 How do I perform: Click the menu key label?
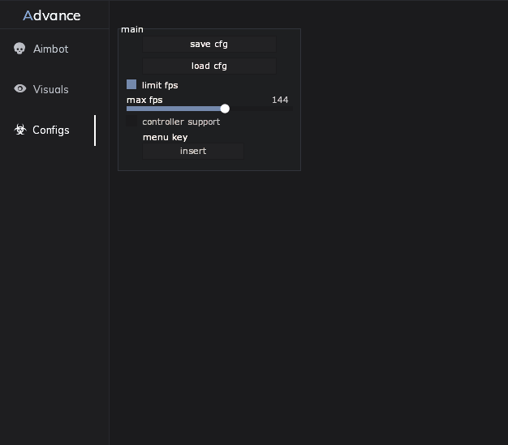[166, 137]
